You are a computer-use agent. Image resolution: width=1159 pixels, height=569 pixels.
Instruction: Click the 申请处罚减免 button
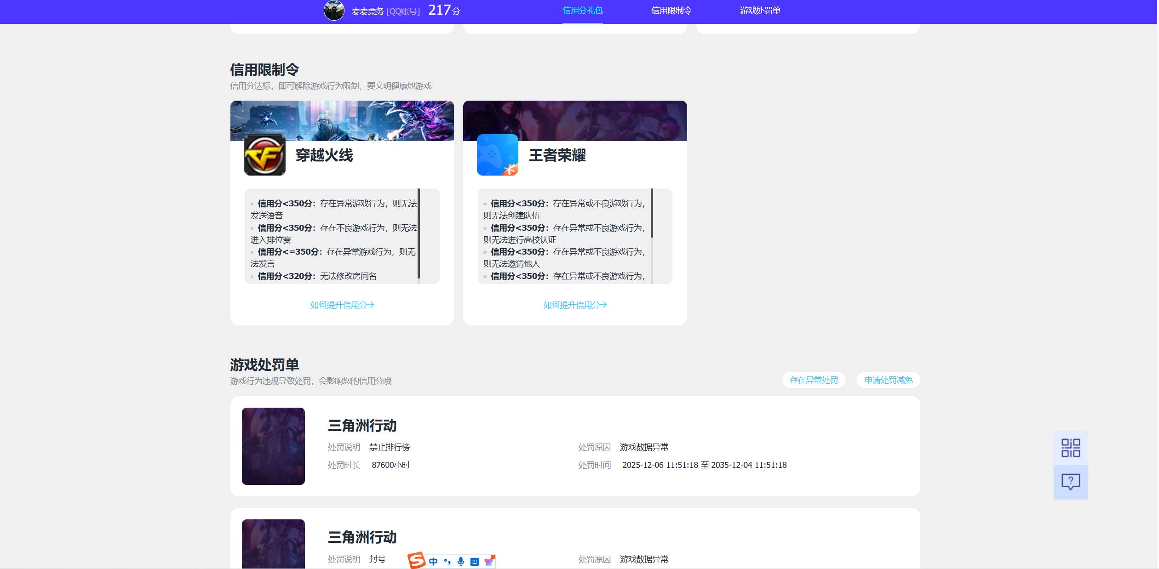889,380
